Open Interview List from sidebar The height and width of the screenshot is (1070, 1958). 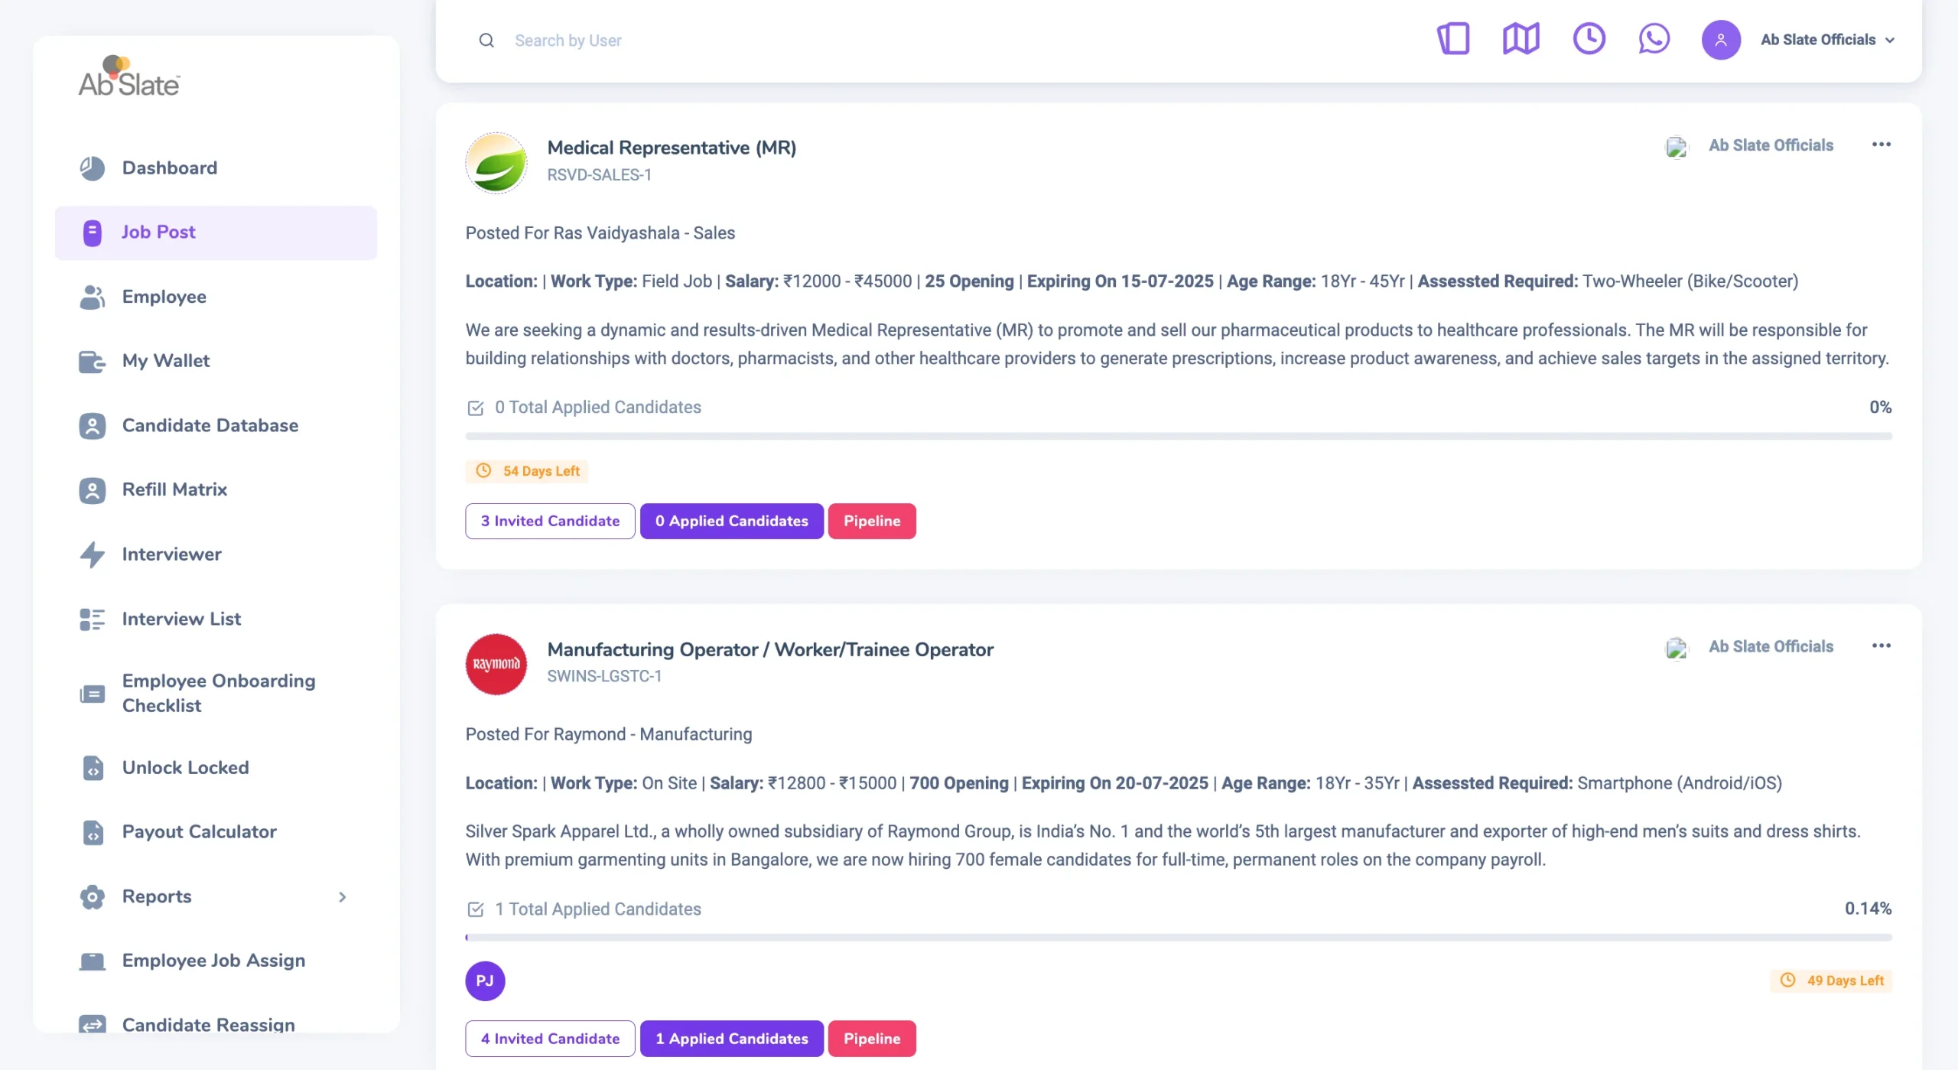pos(181,619)
